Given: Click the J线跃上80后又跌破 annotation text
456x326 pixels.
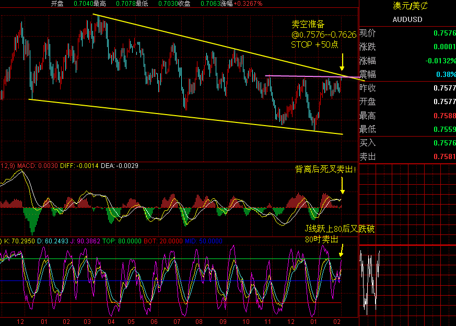Looking at the screenshot, I should click(340, 229).
